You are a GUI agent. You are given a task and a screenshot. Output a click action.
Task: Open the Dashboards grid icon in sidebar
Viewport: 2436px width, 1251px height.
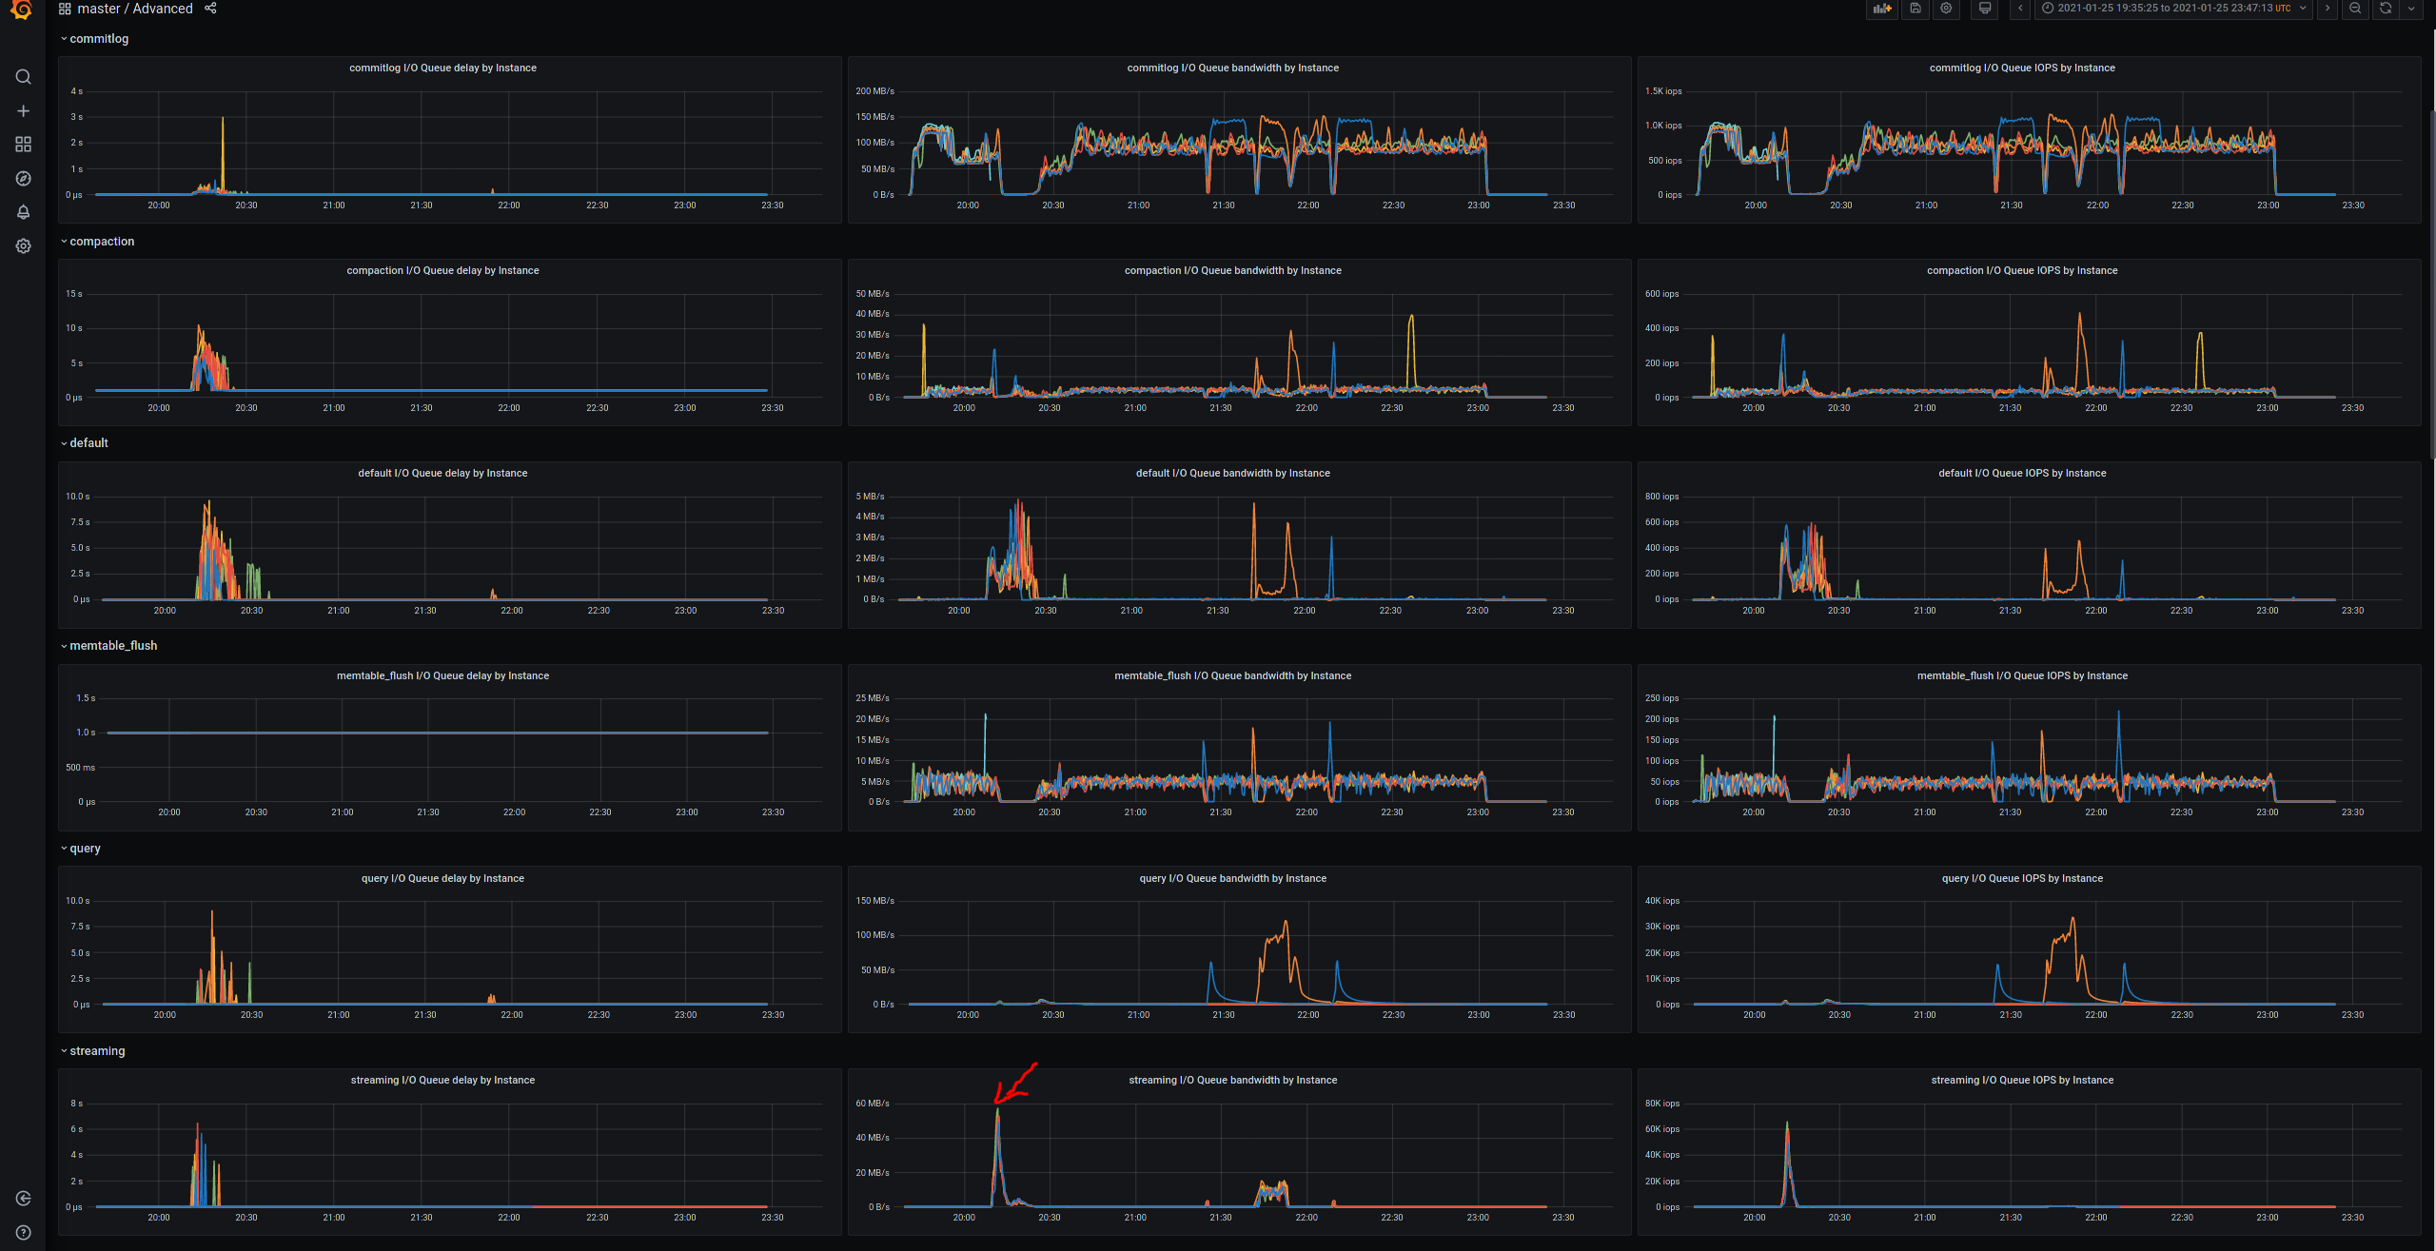[x=24, y=145]
